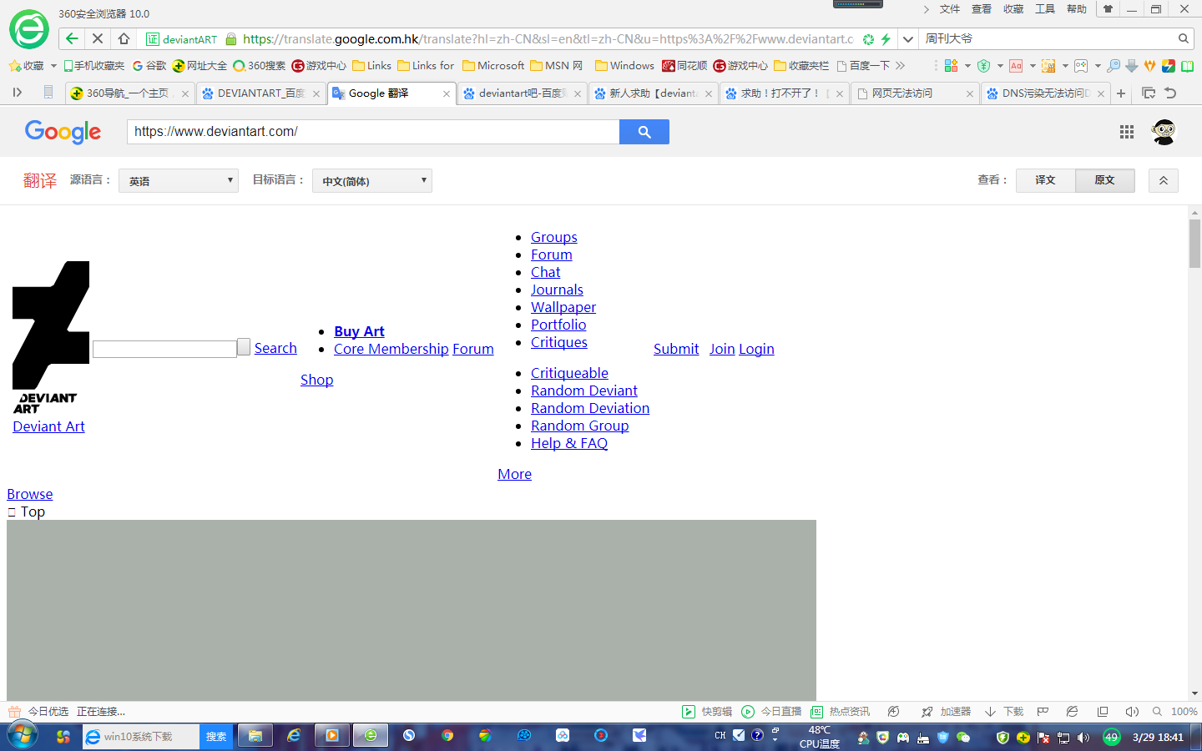Open the Groups link
Screen dimensions: 1202x751
point(554,237)
